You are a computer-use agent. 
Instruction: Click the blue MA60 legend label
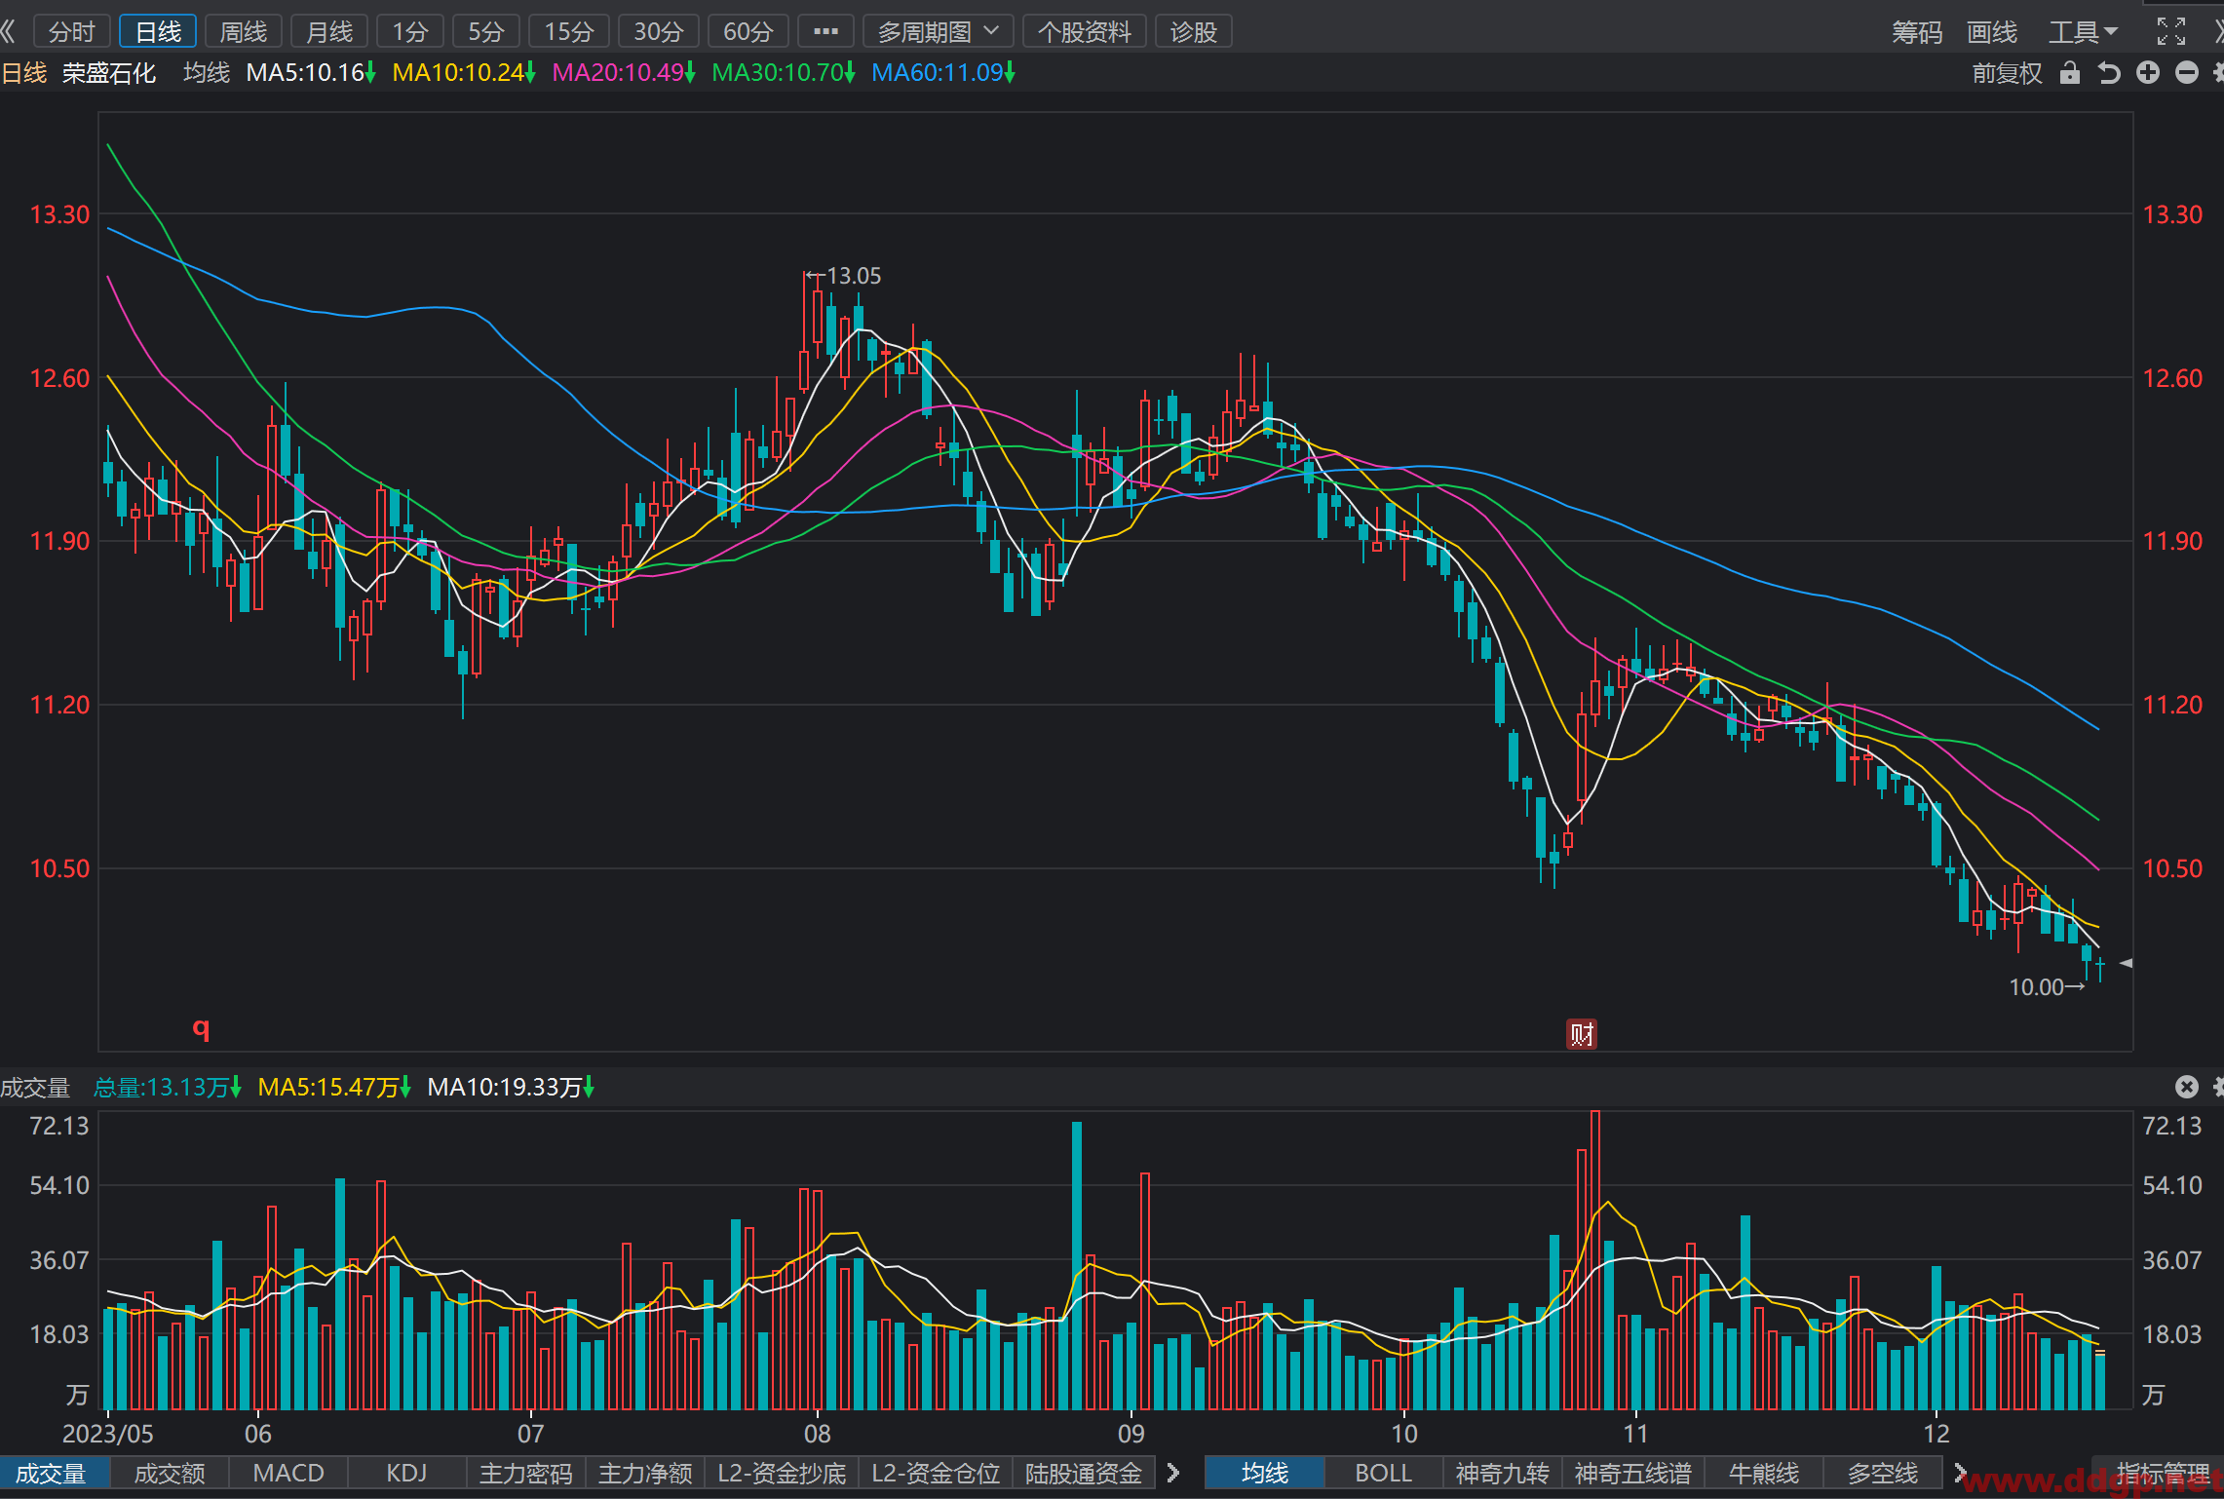tap(942, 73)
